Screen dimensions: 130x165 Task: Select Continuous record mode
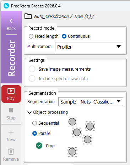(76, 36)
